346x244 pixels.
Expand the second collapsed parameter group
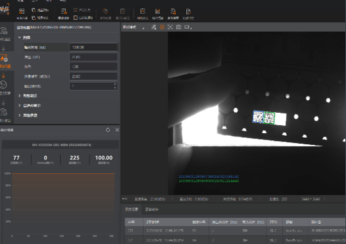pos(20,106)
